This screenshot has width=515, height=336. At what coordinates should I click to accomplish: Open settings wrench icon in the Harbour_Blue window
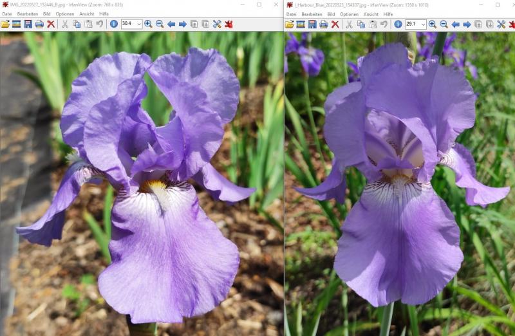click(x=501, y=24)
